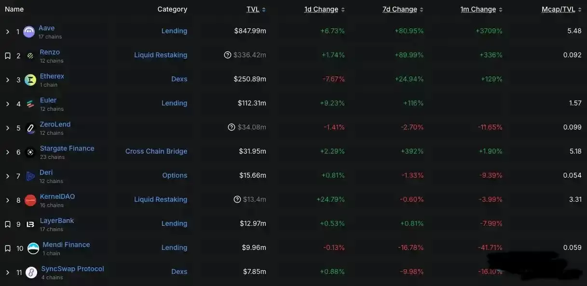Open the ZeroLend protocol link

(x=55, y=124)
